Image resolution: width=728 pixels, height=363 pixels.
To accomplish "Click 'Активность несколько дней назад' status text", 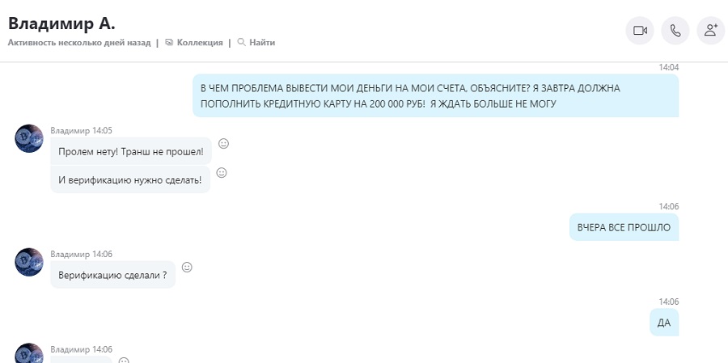I will click(79, 42).
